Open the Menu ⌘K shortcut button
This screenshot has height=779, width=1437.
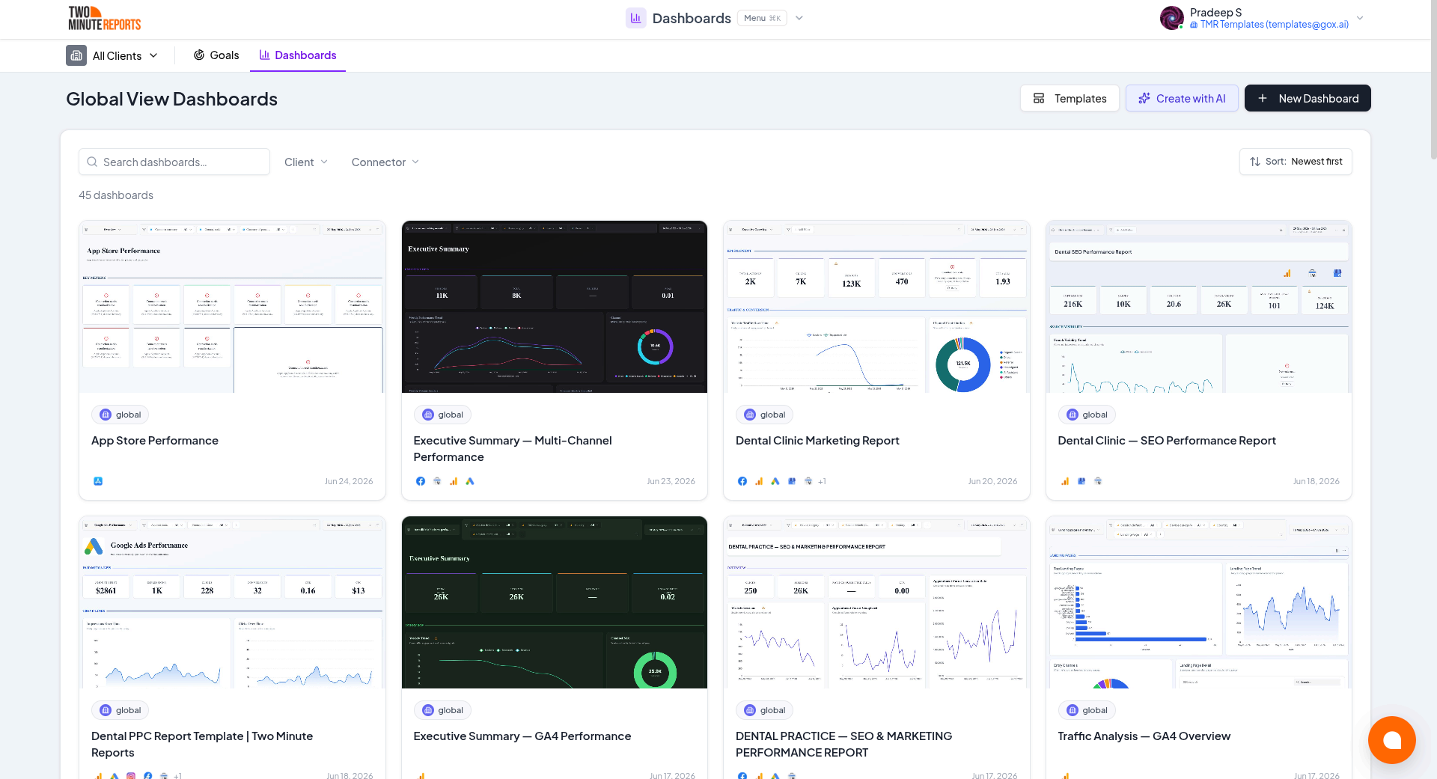click(x=762, y=18)
